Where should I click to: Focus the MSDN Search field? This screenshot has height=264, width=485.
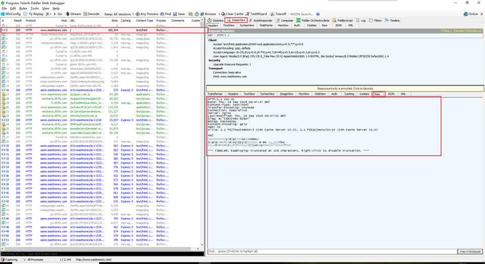pos(302,14)
